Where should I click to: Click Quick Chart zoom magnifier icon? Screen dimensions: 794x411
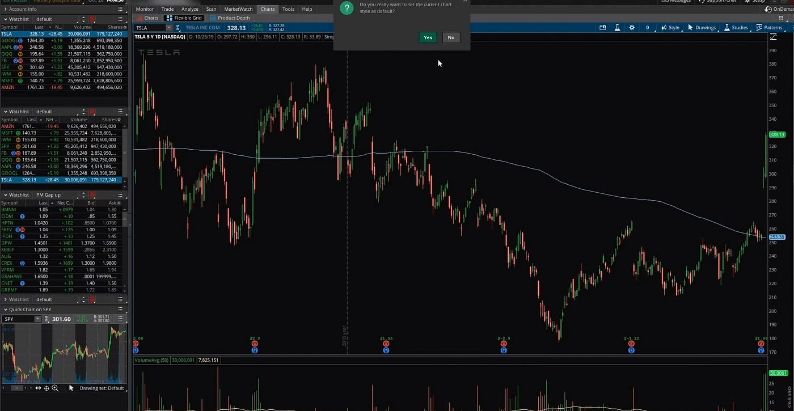[x=55, y=388]
